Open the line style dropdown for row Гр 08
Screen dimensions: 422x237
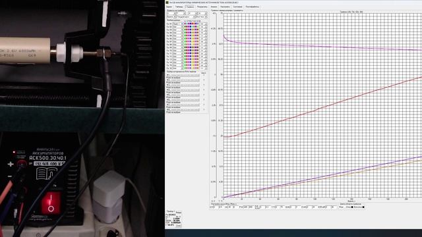[x=204, y=44]
